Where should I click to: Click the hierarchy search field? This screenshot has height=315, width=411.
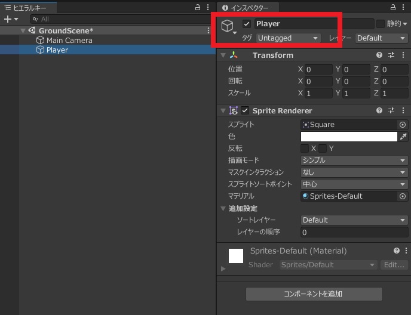point(122,19)
